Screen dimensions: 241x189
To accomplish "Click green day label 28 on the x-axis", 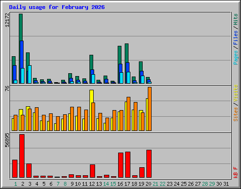I will 205,184.
